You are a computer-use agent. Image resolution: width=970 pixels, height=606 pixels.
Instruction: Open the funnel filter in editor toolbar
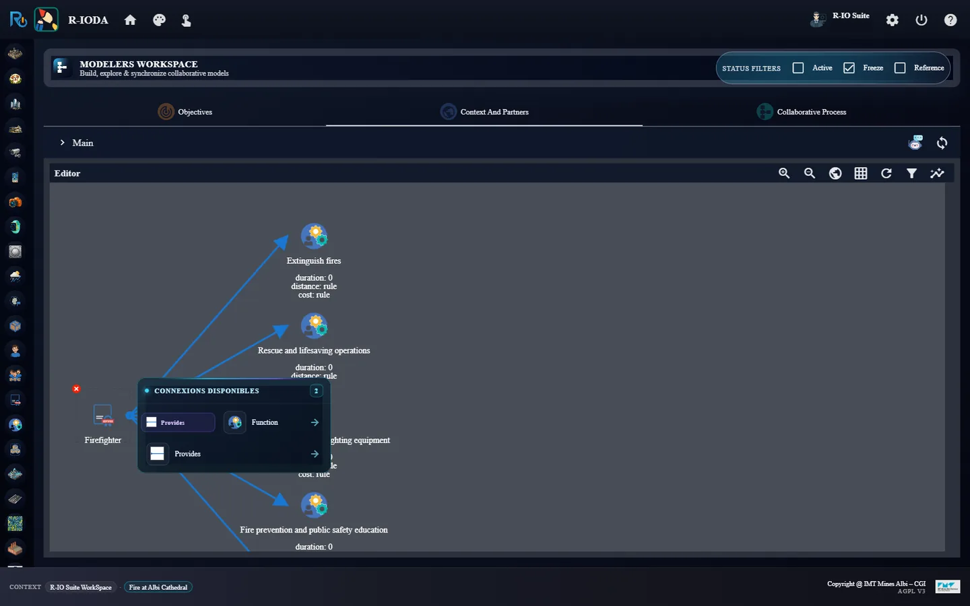[911, 173]
